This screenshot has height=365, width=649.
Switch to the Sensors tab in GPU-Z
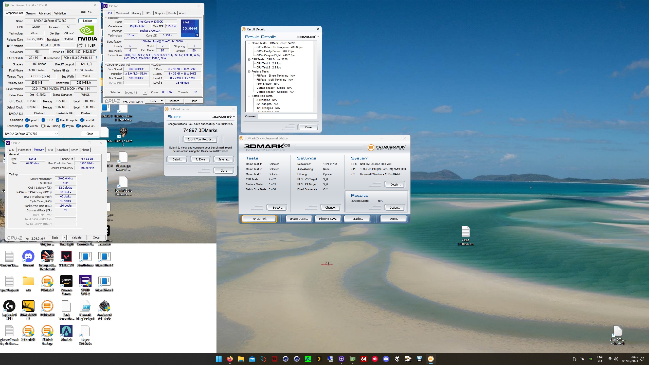point(31,13)
